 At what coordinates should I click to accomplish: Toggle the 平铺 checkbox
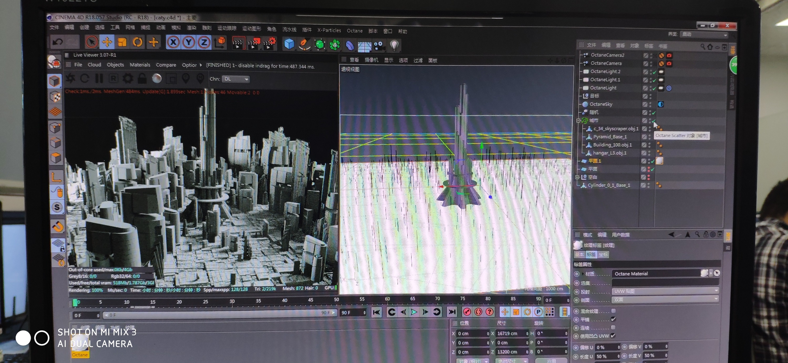click(613, 319)
